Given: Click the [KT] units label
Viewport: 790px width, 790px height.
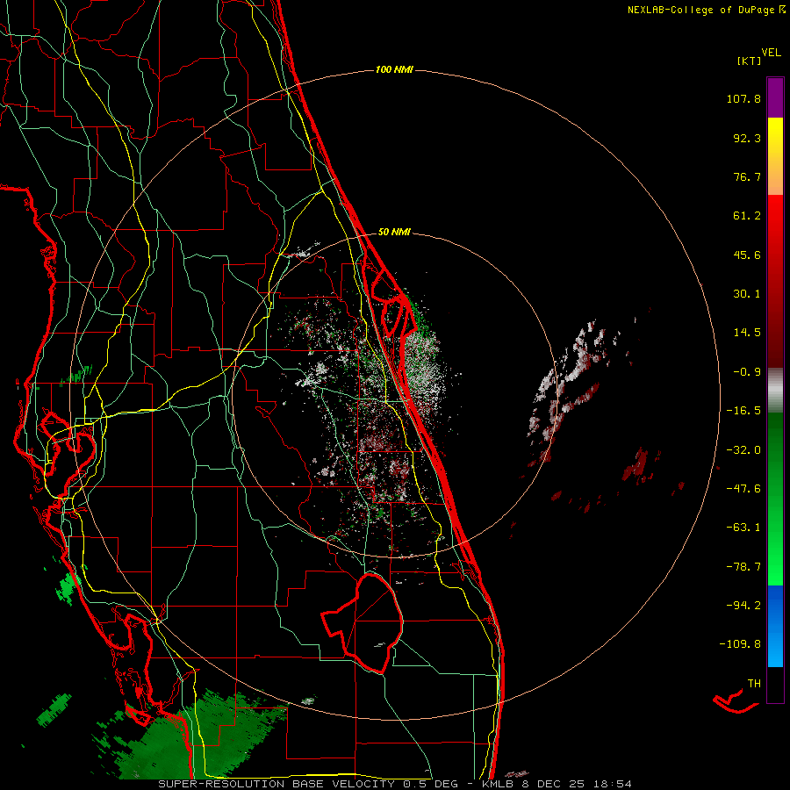Looking at the screenshot, I should tap(749, 61).
